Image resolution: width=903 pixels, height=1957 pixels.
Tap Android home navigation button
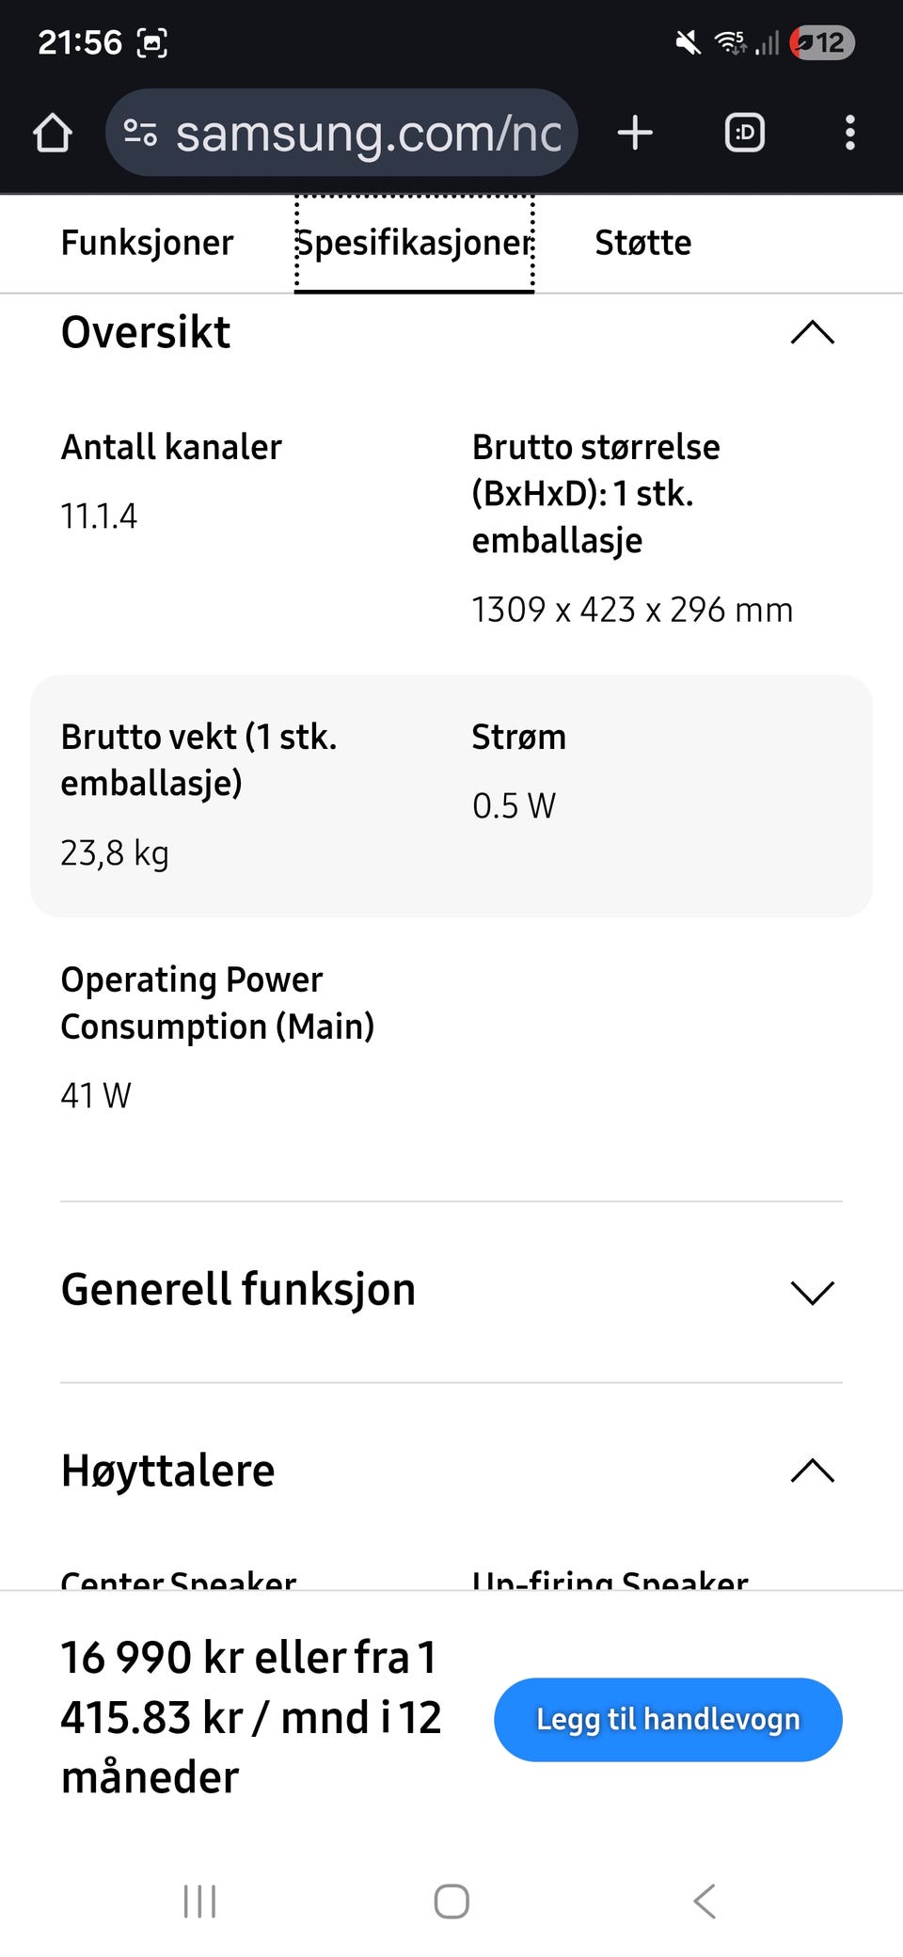451,1901
